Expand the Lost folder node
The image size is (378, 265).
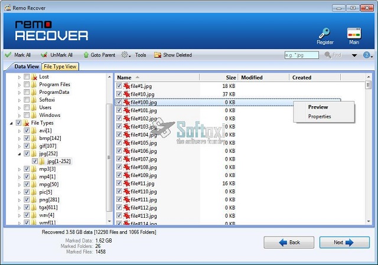pos(19,77)
